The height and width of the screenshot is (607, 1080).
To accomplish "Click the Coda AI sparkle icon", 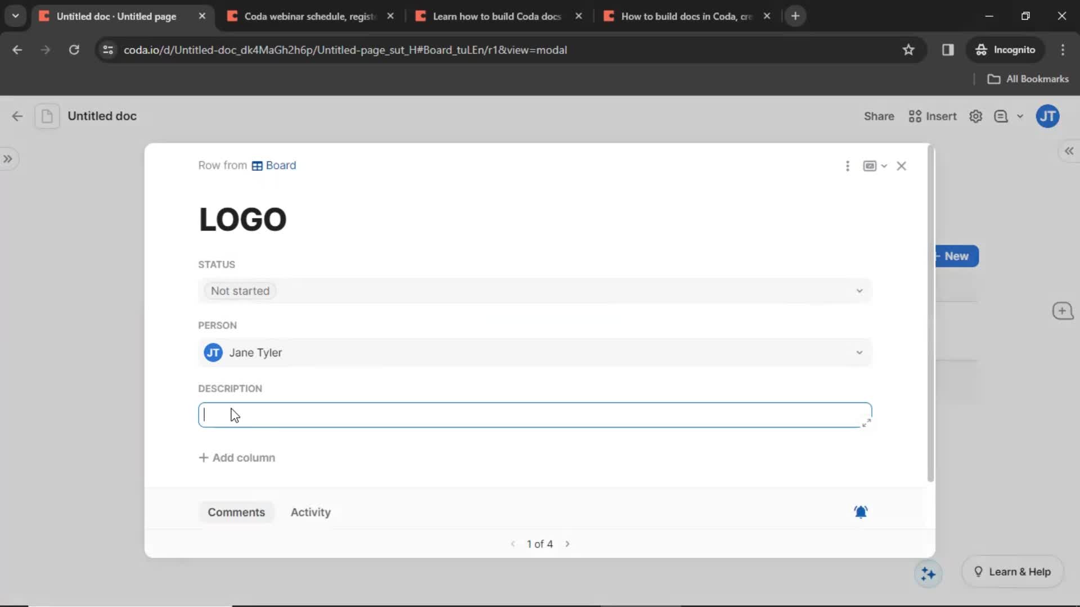I will 928,573.
